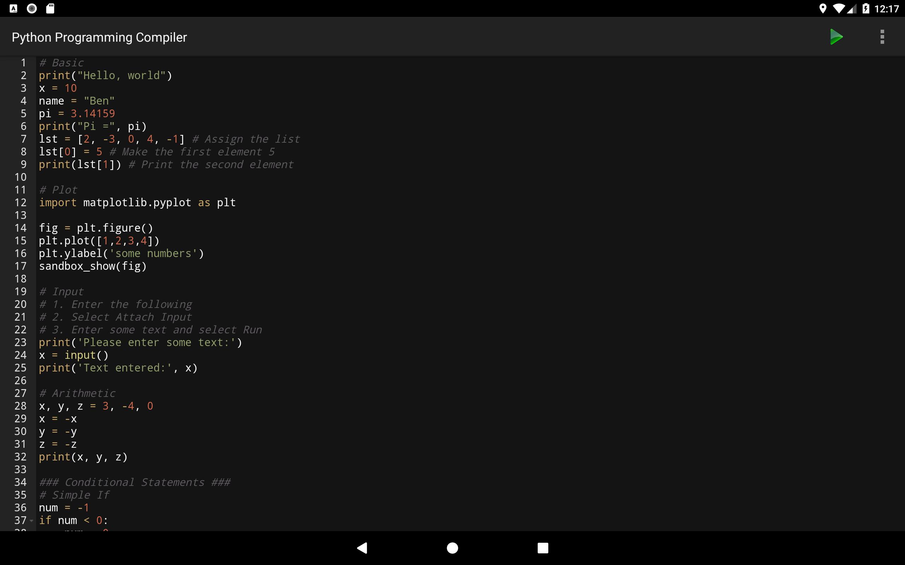The width and height of the screenshot is (905, 565).
Task: Select line number 14 in the gutter
Action: (21, 227)
